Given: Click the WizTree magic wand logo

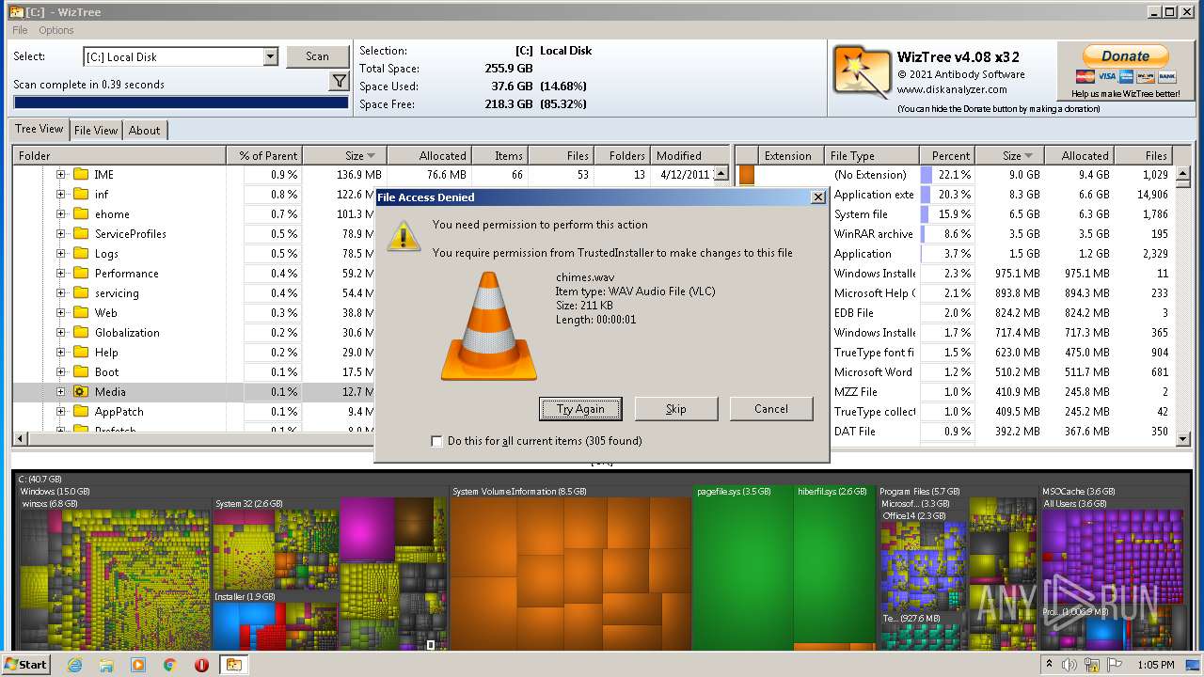Looking at the screenshot, I should coord(862,72).
